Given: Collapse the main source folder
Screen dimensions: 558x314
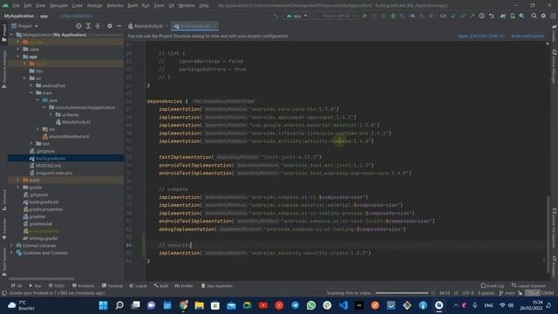Looking at the screenshot, I should point(31,93).
